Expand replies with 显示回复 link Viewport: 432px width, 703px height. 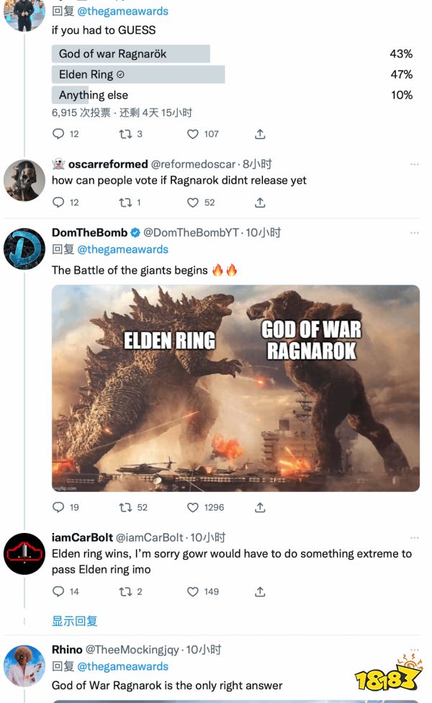click(74, 621)
